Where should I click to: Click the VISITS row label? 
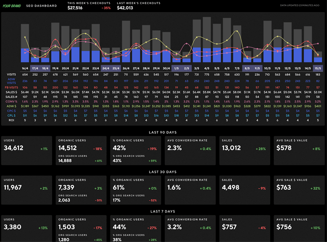[x=12, y=74]
